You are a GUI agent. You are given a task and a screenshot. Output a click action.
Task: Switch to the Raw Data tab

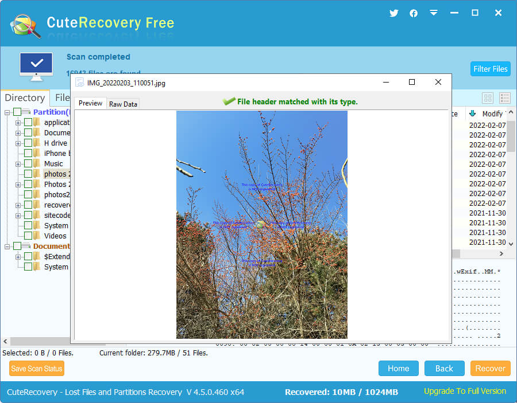(x=122, y=103)
